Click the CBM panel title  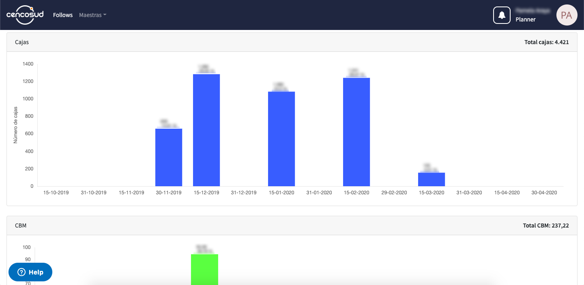click(x=21, y=225)
